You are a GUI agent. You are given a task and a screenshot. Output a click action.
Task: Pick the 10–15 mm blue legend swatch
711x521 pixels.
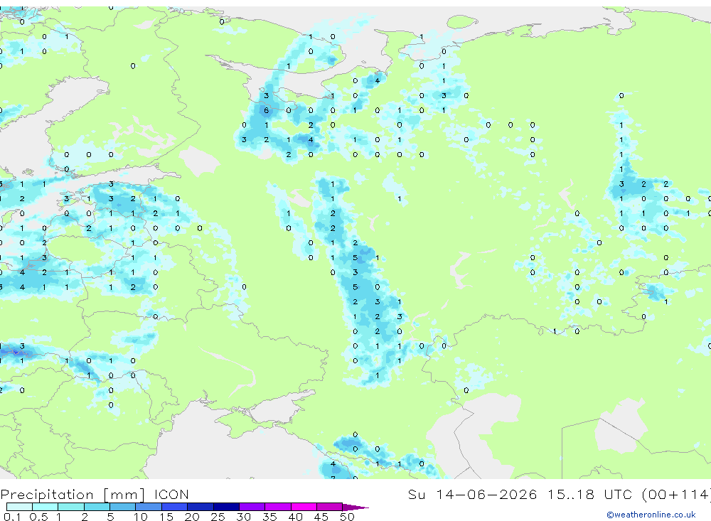[x=149, y=507]
